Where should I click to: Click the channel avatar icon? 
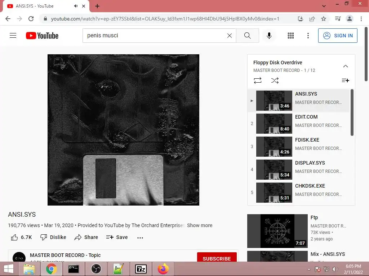tap(19, 257)
